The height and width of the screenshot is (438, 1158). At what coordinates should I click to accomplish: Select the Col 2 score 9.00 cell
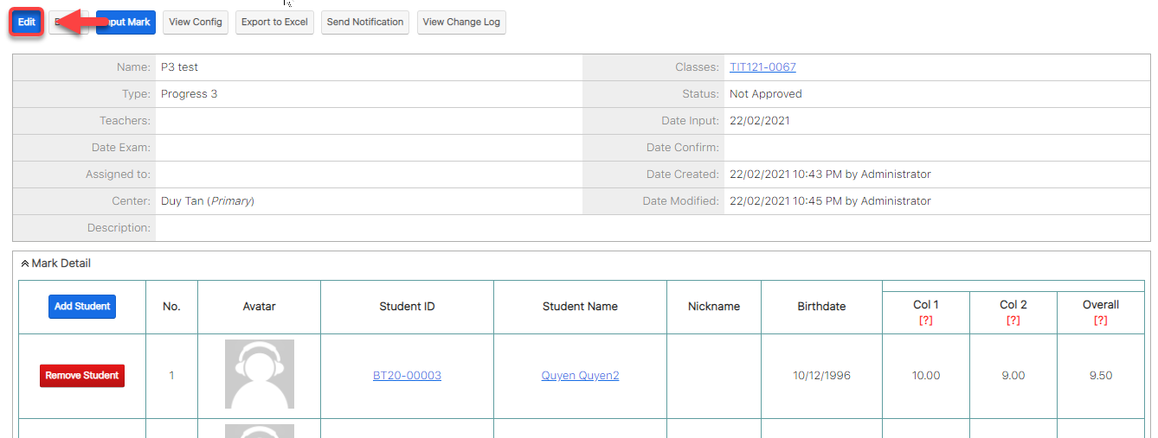[1013, 376]
